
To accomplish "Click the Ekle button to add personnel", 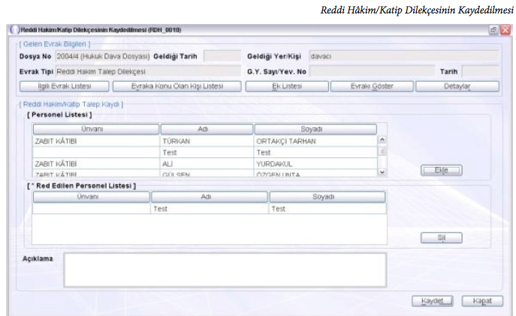I will (x=441, y=170).
